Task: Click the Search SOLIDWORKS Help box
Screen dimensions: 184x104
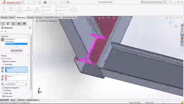Action: (x=153, y=2)
